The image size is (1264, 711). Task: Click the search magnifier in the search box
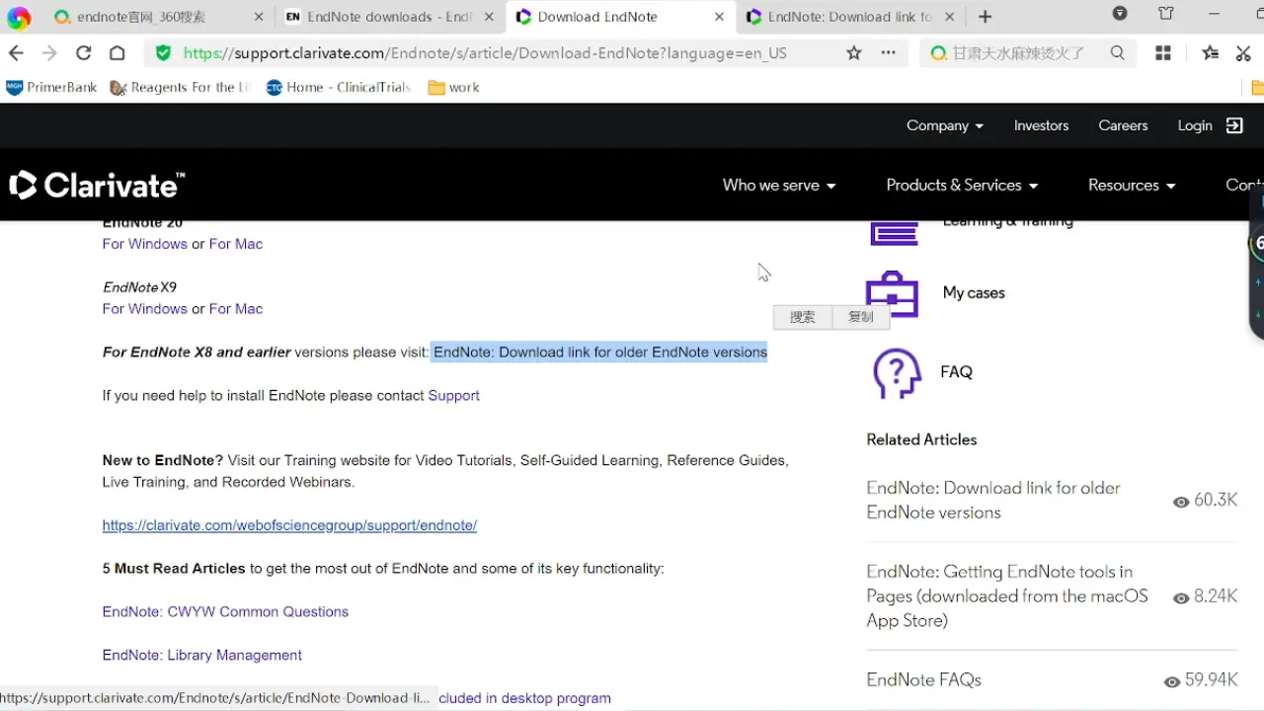(1117, 53)
